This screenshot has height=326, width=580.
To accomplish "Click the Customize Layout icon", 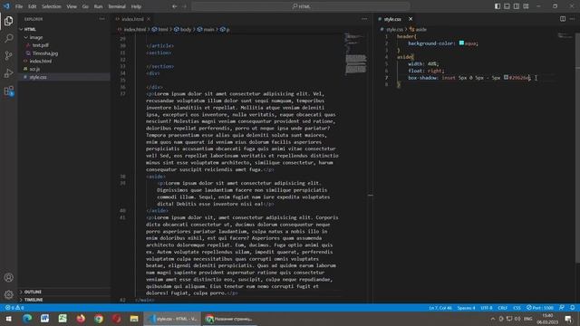I will pos(526,6).
